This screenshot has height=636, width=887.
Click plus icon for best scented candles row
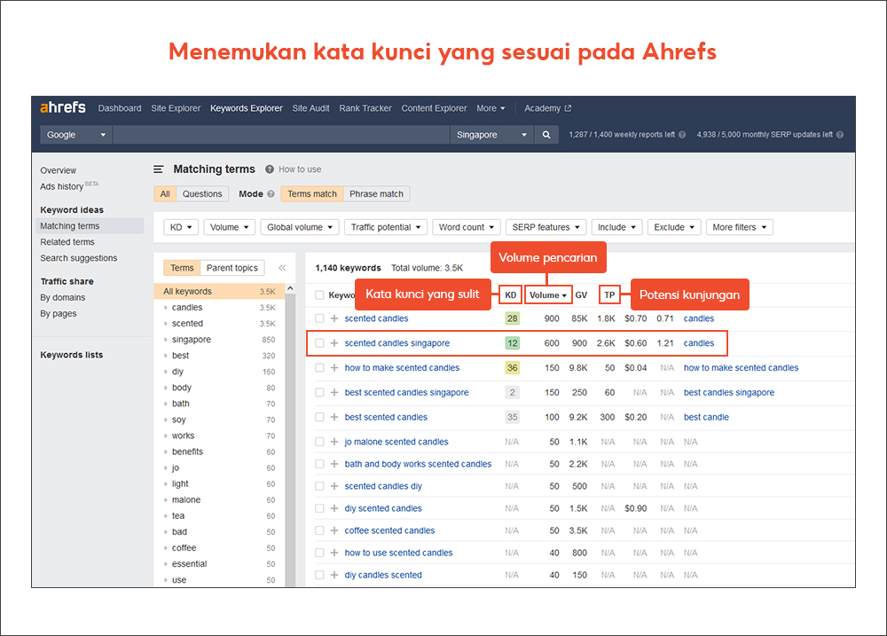(334, 417)
